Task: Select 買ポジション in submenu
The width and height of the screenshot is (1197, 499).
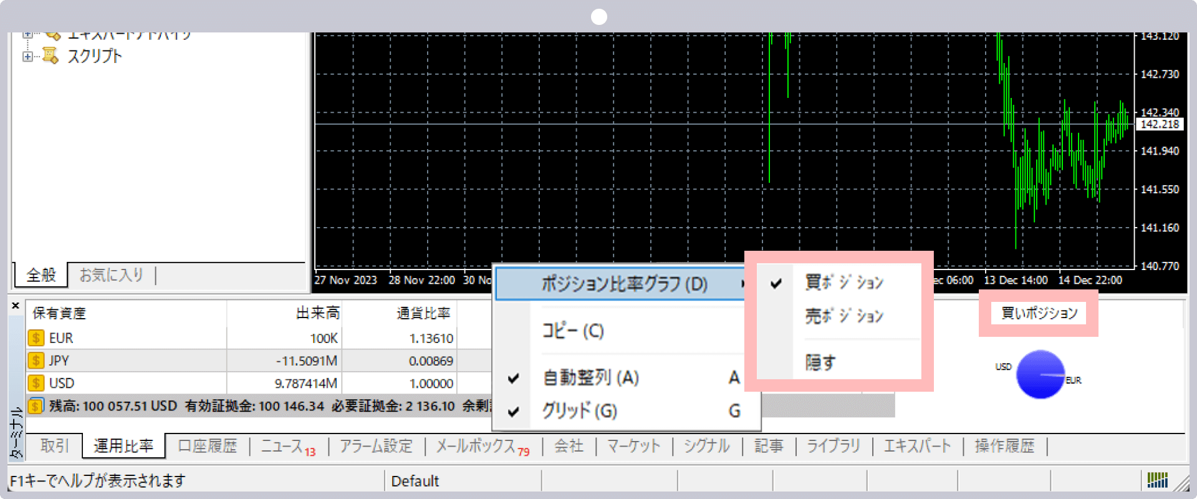Action: 844,283
